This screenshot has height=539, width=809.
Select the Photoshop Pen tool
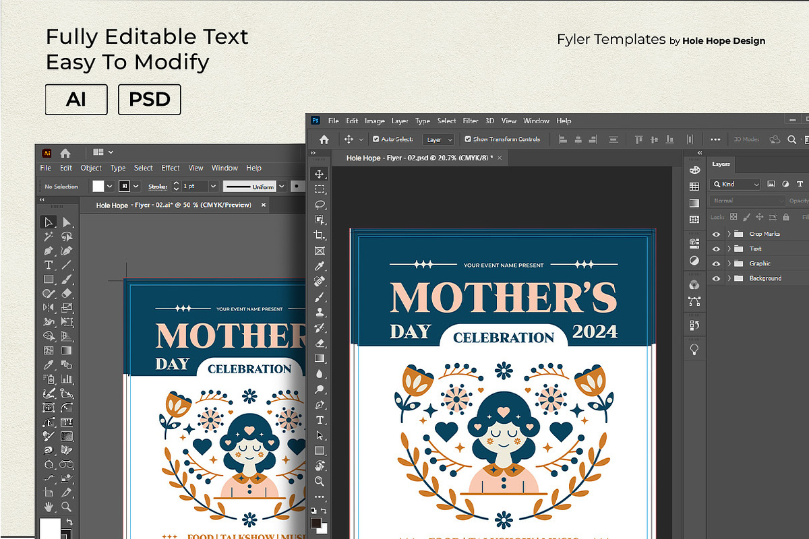pyautogui.click(x=320, y=405)
